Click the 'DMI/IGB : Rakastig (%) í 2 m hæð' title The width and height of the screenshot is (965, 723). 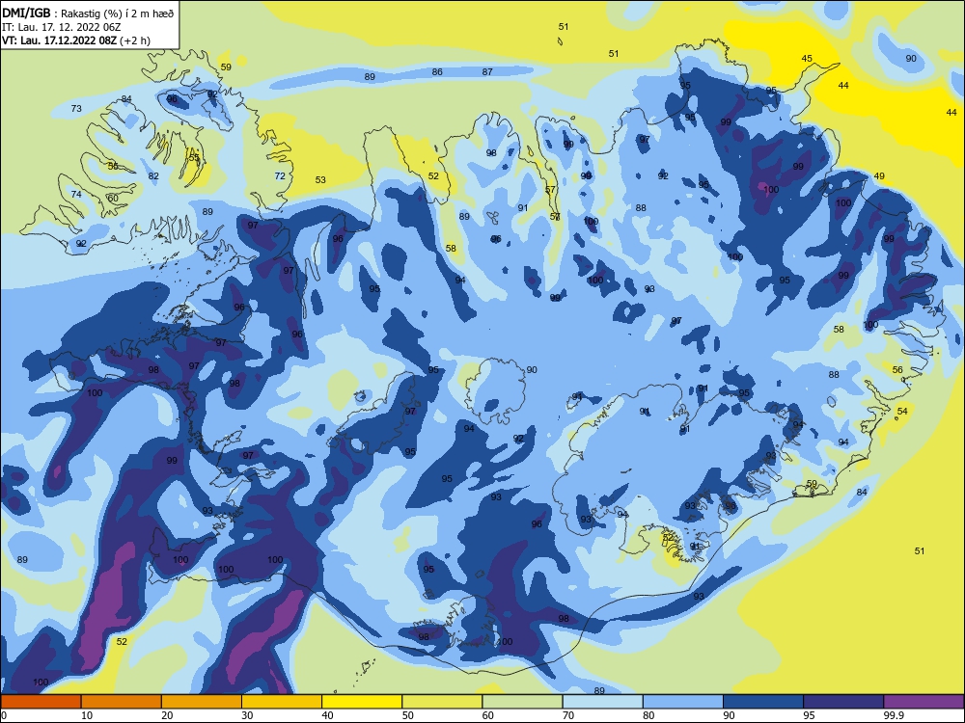tap(88, 13)
